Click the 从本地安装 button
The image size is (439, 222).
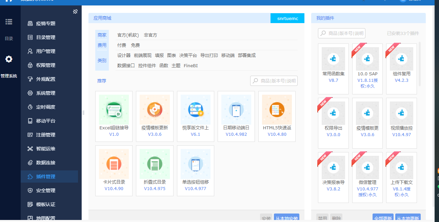(286, 218)
